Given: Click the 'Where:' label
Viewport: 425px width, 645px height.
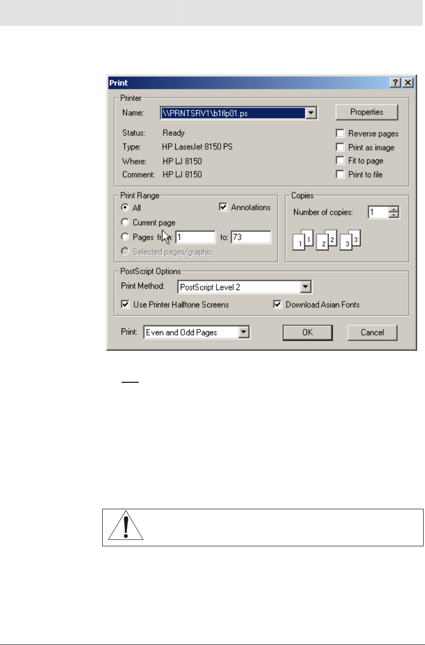Looking at the screenshot, I should (134, 161).
